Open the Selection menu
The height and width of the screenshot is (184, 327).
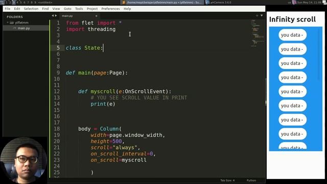coord(31,9)
